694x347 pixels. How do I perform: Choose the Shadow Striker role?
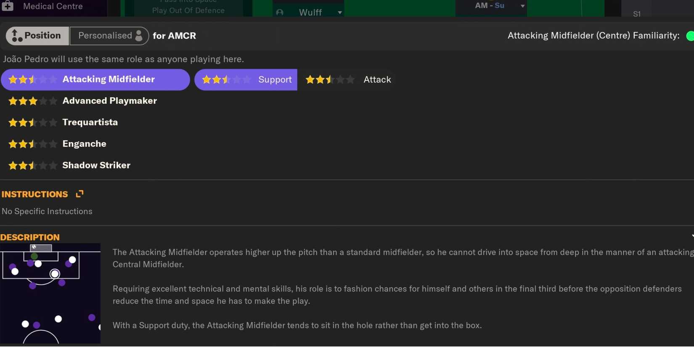(x=96, y=165)
